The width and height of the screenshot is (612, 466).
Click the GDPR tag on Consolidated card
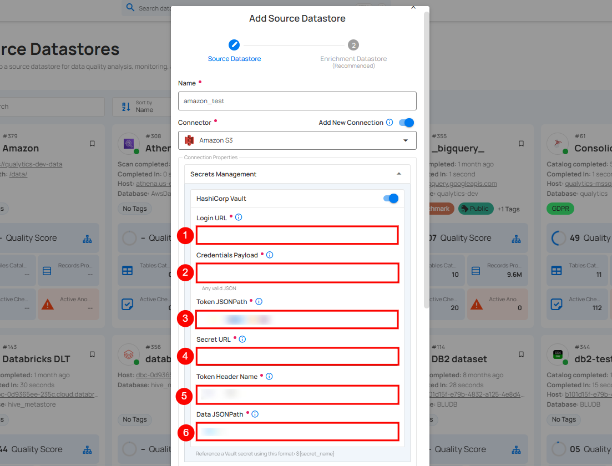point(560,209)
